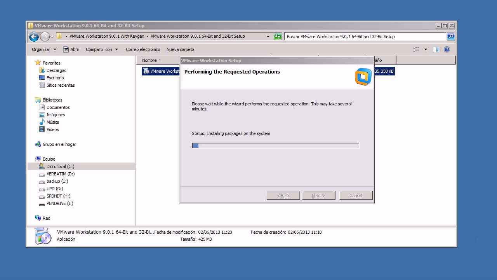
Task: Click the disabled 'Next >' setup button
Action: 318,196
